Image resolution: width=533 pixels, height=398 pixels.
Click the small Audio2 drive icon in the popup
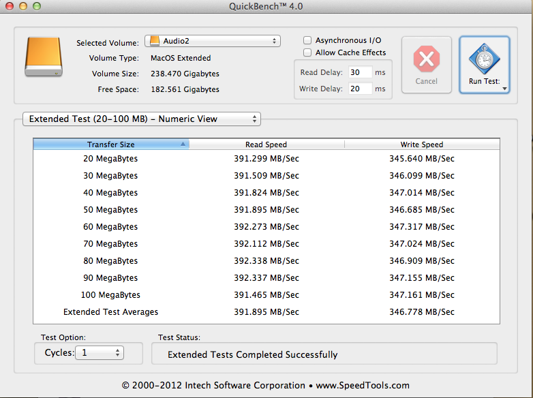155,41
